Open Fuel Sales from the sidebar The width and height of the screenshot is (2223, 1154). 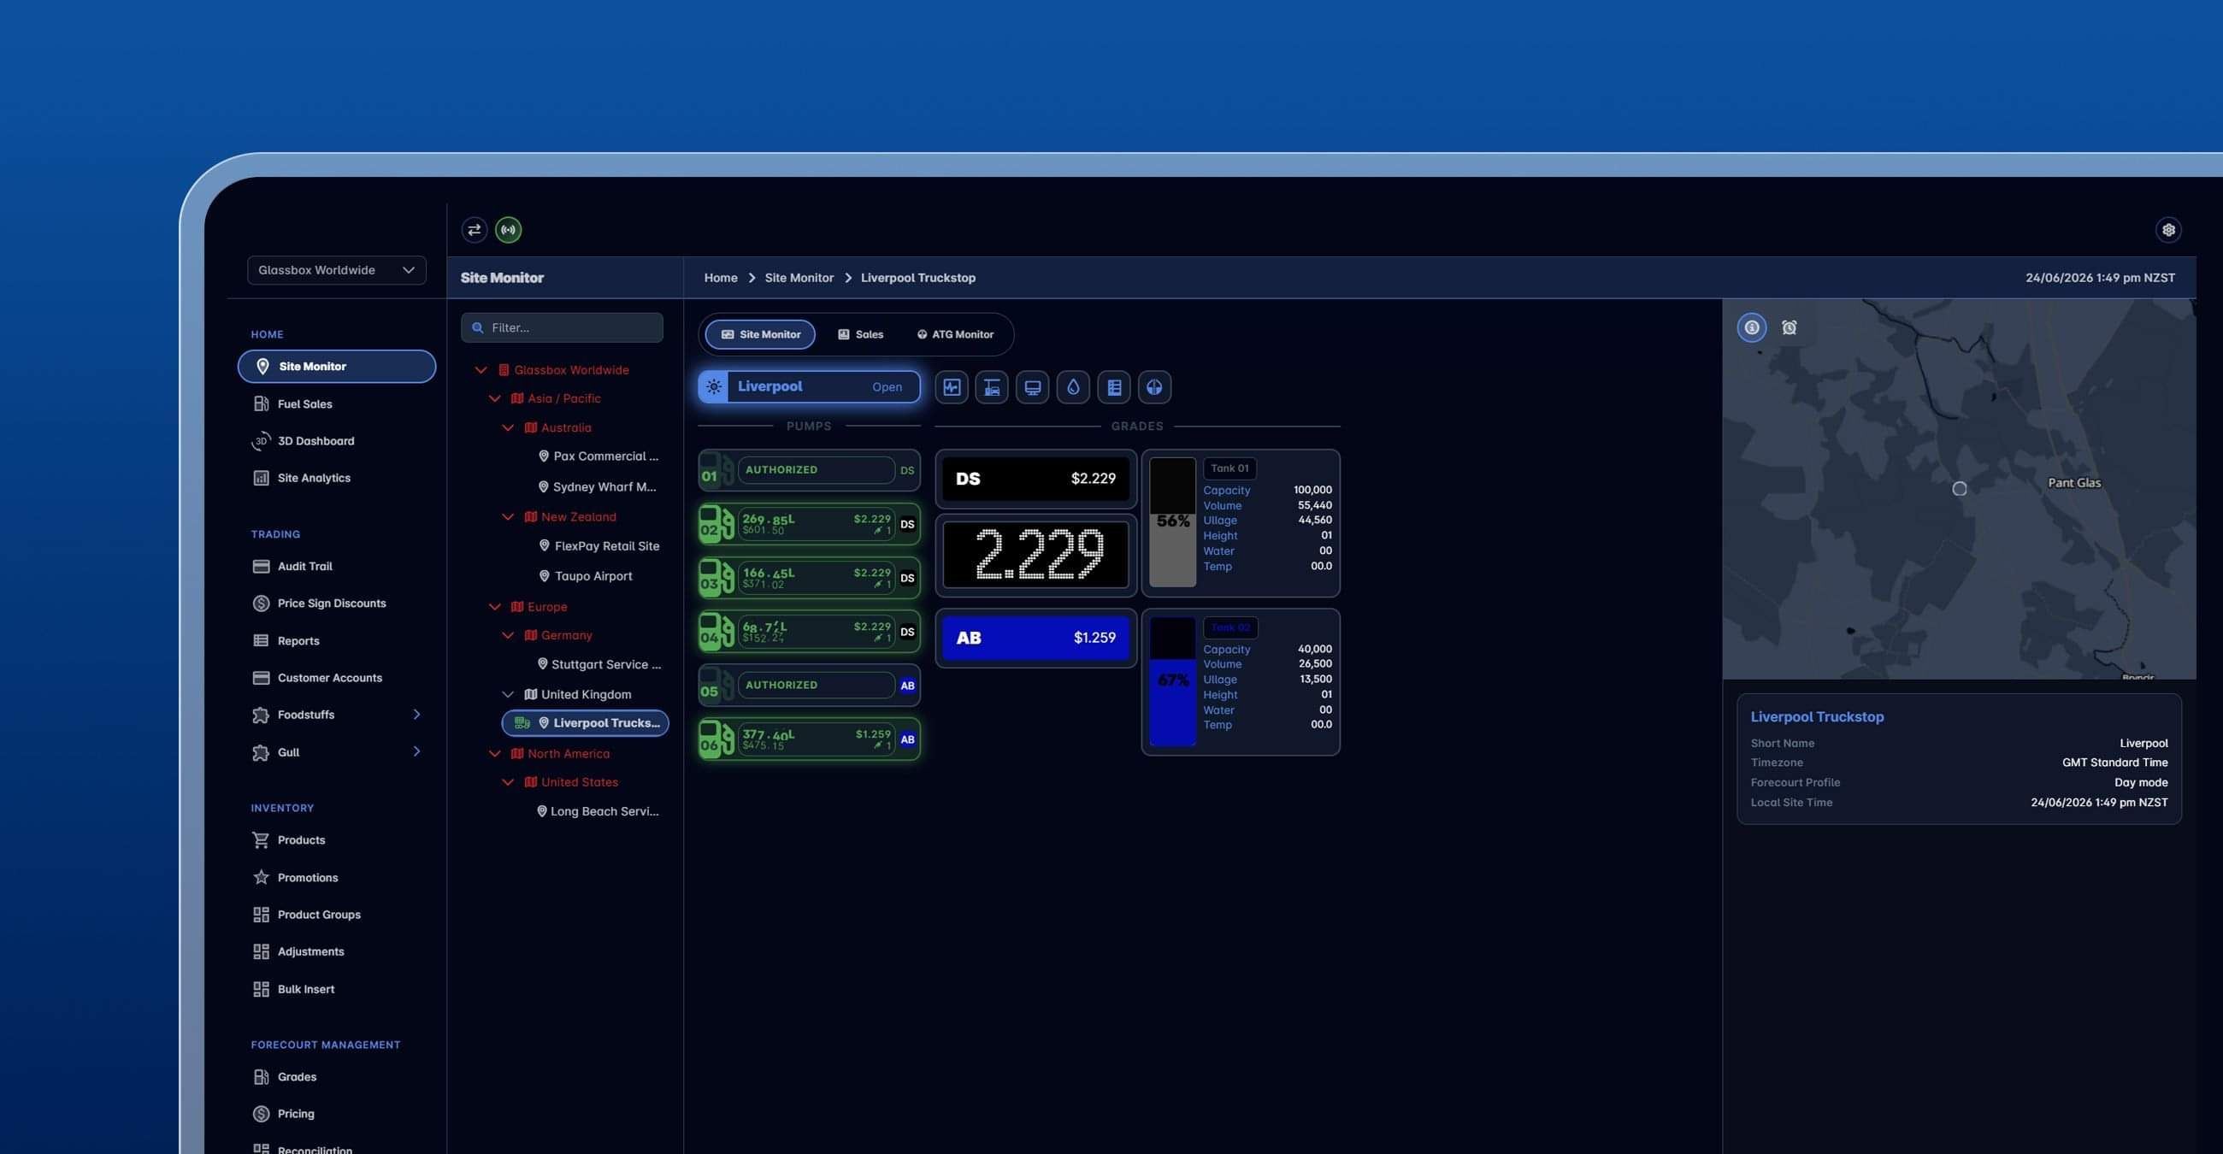[x=304, y=403]
